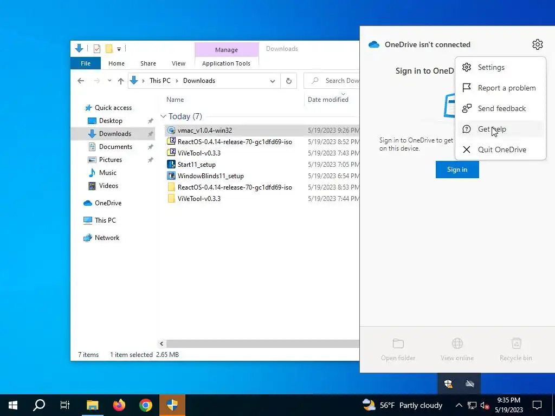Open recent locations dropdown arrow
Image resolution: width=555 pixels, height=416 pixels.
[x=109, y=81]
